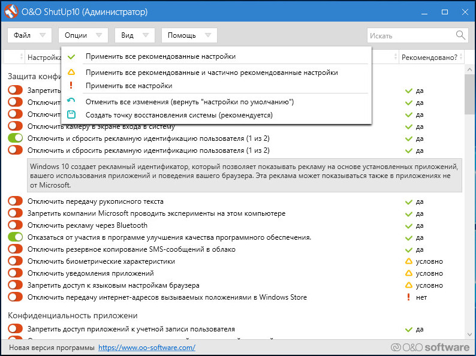Click yellow triangle icon for 'Отключить уведомления приложений'

409,273
